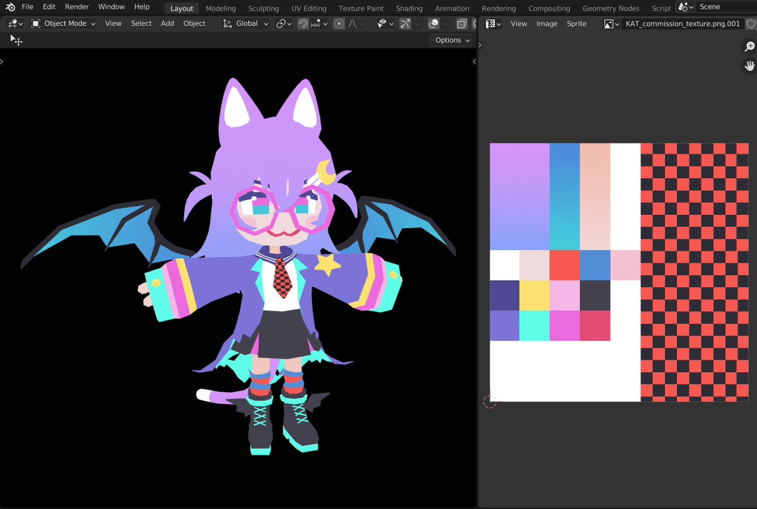Toggle proportional editing in the viewport header
This screenshot has width=757, height=509.
[339, 23]
